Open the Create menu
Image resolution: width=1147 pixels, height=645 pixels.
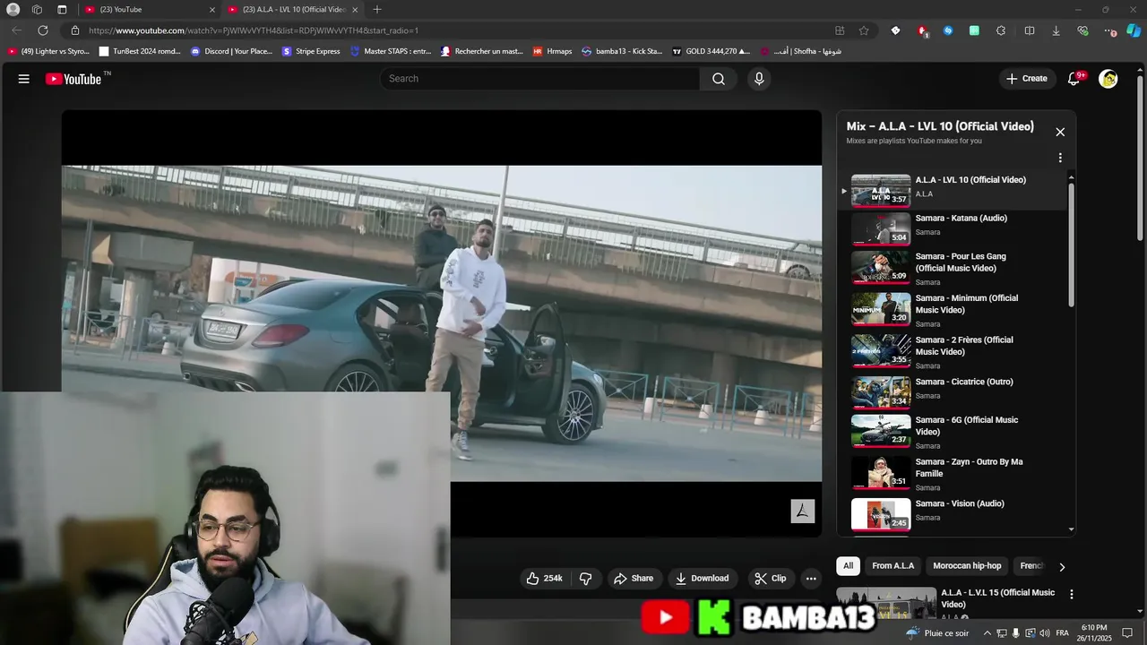click(x=1026, y=79)
